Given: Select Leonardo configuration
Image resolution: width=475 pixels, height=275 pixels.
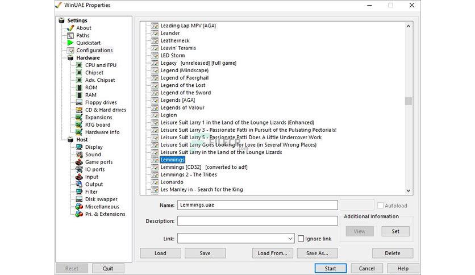Looking at the screenshot, I should (172, 182).
